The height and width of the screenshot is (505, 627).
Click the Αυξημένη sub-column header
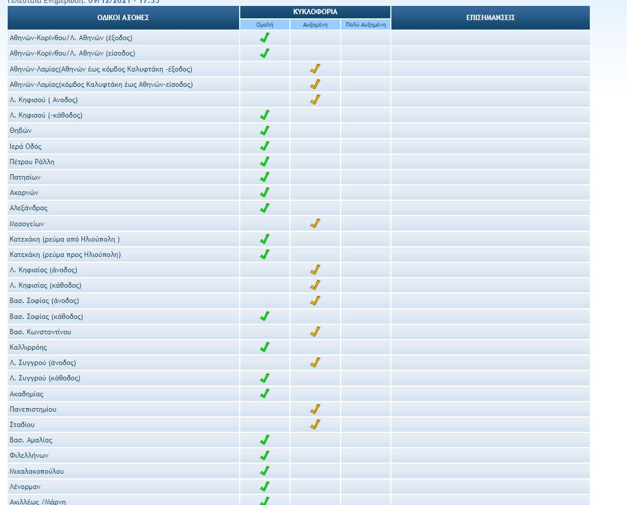pyautogui.click(x=315, y=24)
